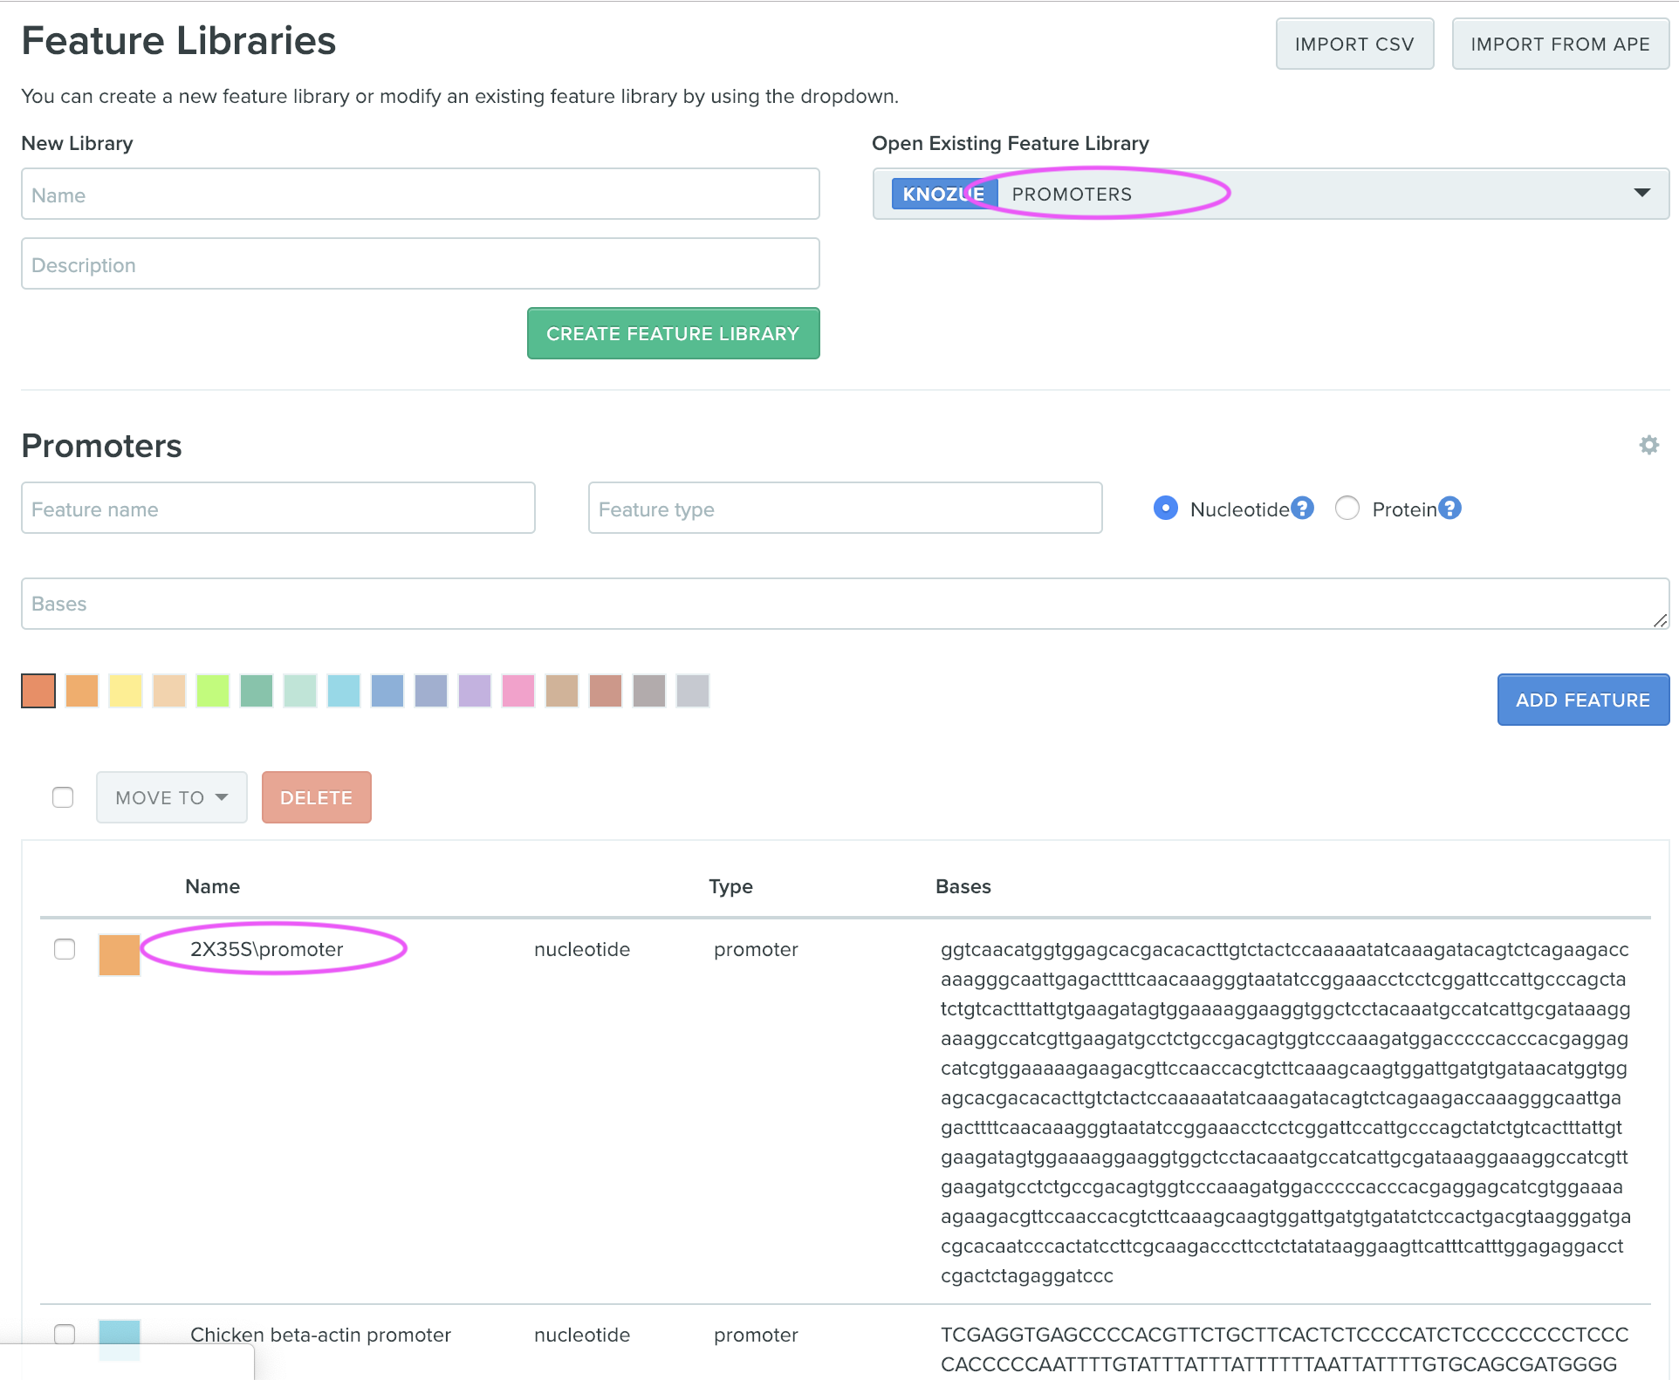
Task: Click into the New Library Name field
Action: tap(419, 194)
